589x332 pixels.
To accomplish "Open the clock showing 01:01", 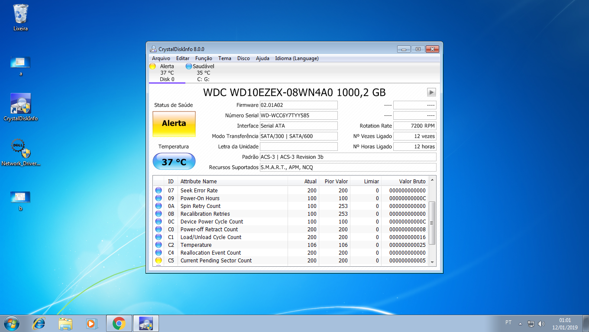I will [565, 323].
